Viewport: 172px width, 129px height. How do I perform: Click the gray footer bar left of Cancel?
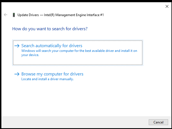coord(75,122)
